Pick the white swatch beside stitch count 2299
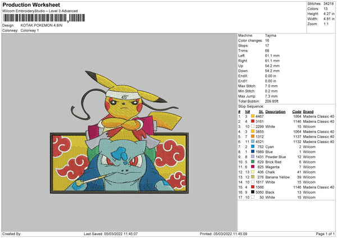337x238 pixels. pyautogui.click(x=253, y=126)
